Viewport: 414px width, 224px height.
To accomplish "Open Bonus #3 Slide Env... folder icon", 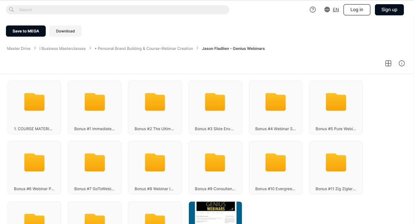I will [x=215, y=102].
